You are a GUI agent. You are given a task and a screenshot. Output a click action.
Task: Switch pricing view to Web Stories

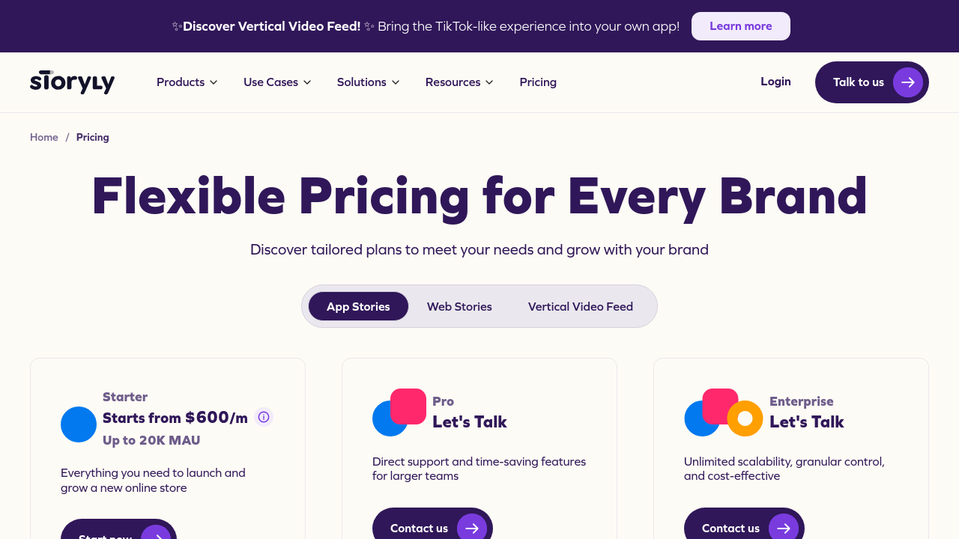tap(459, 306)
